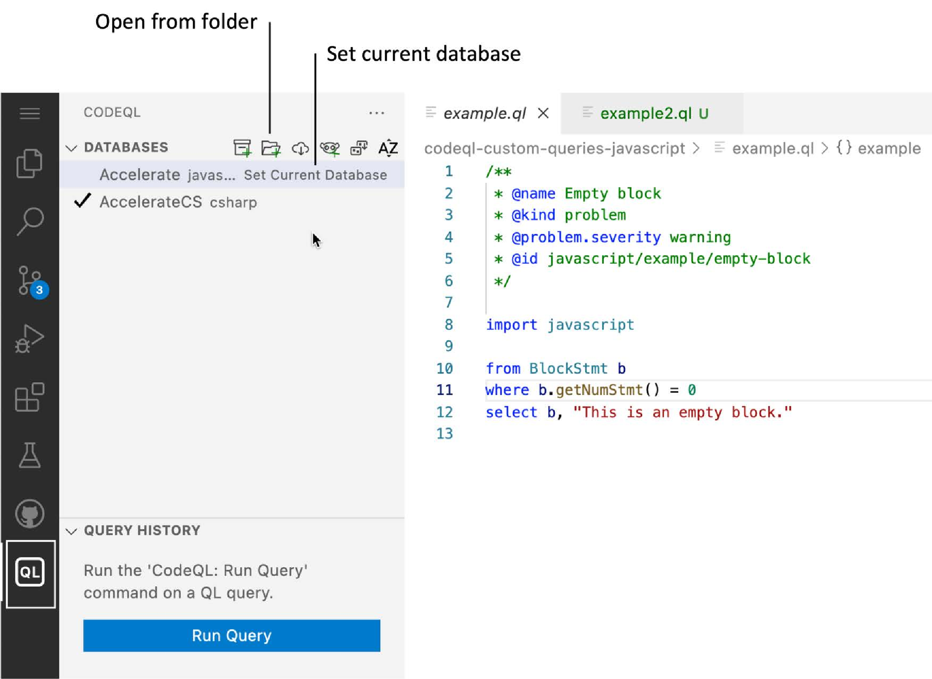
Task: Click the '@name Empty block' comment line
Action: point(577,194)
